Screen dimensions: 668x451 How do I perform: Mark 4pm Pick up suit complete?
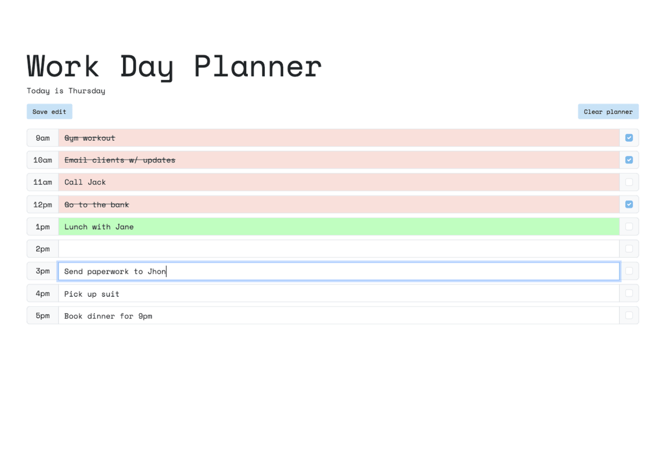click(629, 293)
